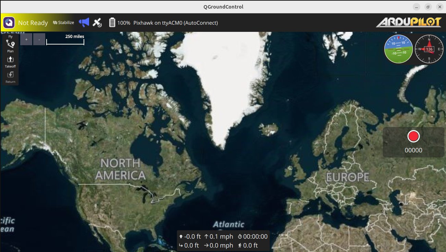Click the compass heading instrument
Image resolution: width=446 pixels, height=252 pixels.
click(x=429, y=49)
